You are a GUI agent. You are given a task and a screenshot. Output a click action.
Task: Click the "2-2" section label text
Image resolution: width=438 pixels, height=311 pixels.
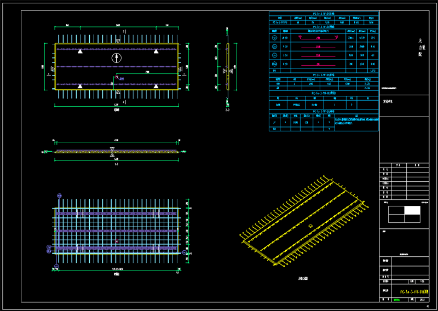click(227, 110)
